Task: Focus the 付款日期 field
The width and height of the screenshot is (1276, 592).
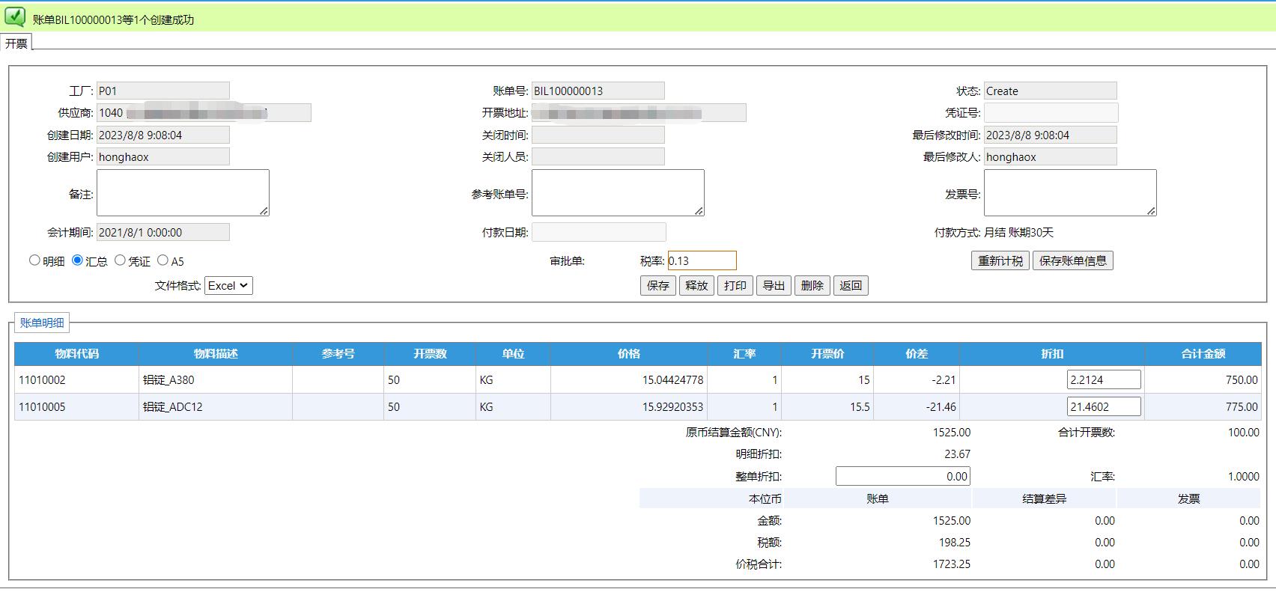Action: tap(598, 232)
